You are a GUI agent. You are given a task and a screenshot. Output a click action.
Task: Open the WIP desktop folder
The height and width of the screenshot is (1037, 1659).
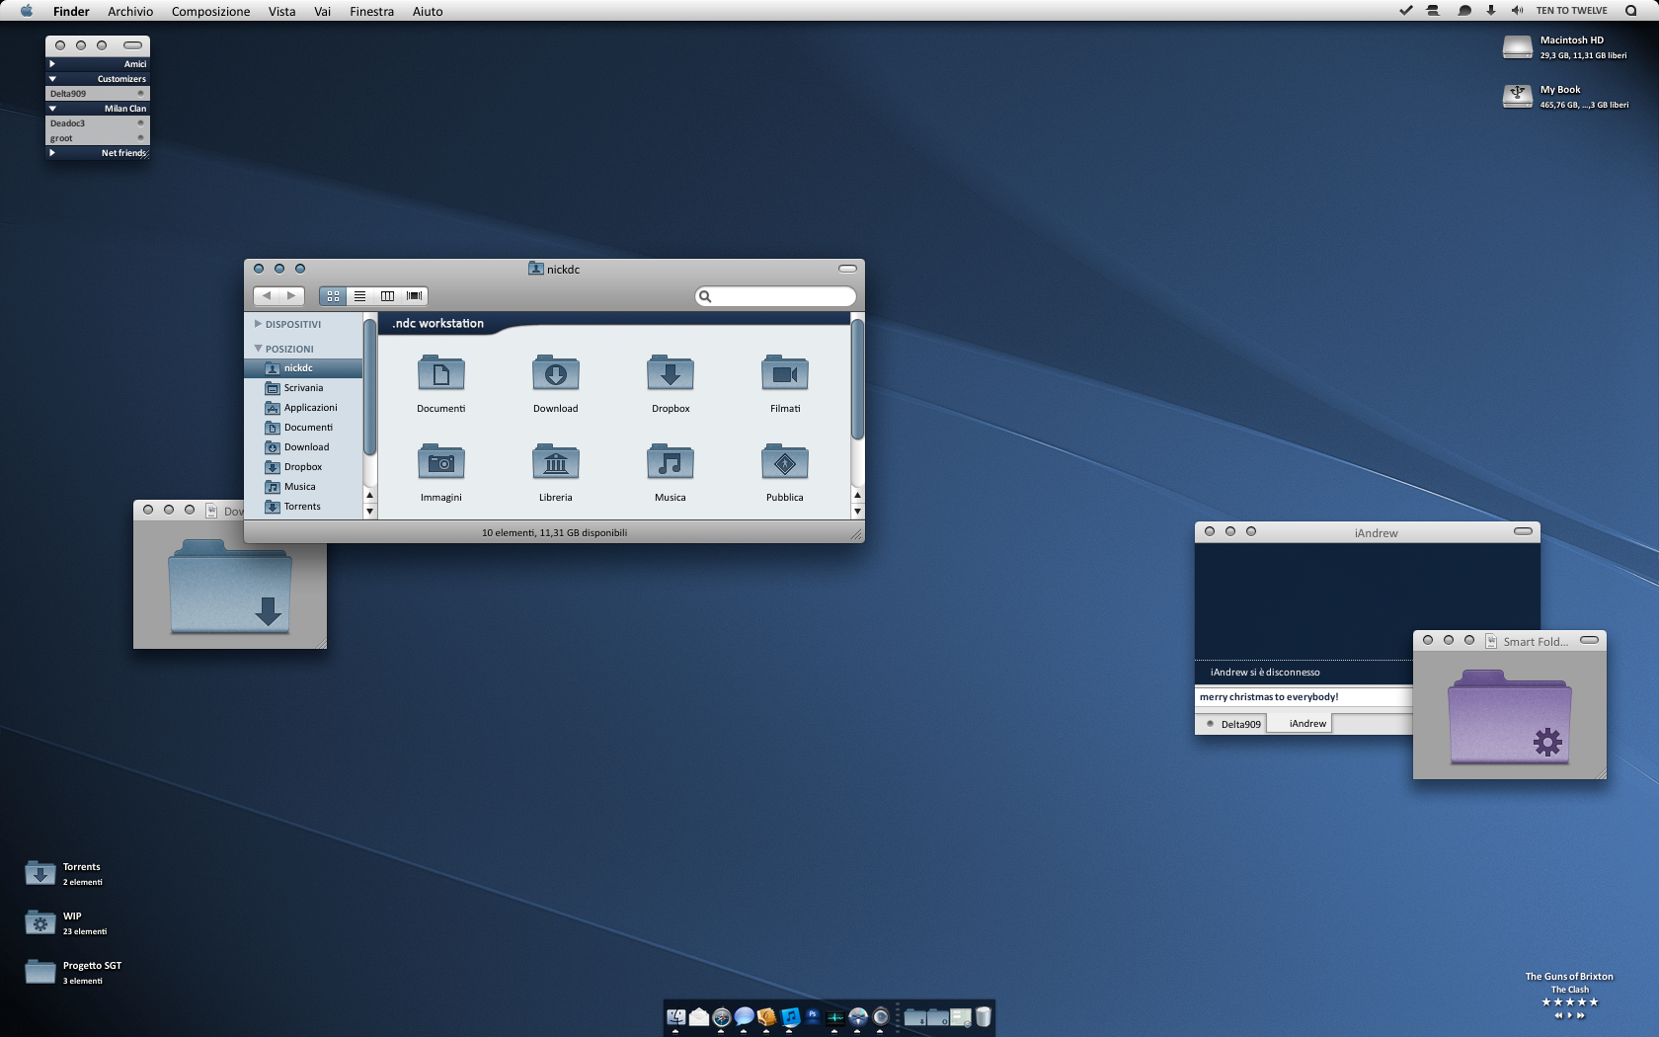[39, 922]
